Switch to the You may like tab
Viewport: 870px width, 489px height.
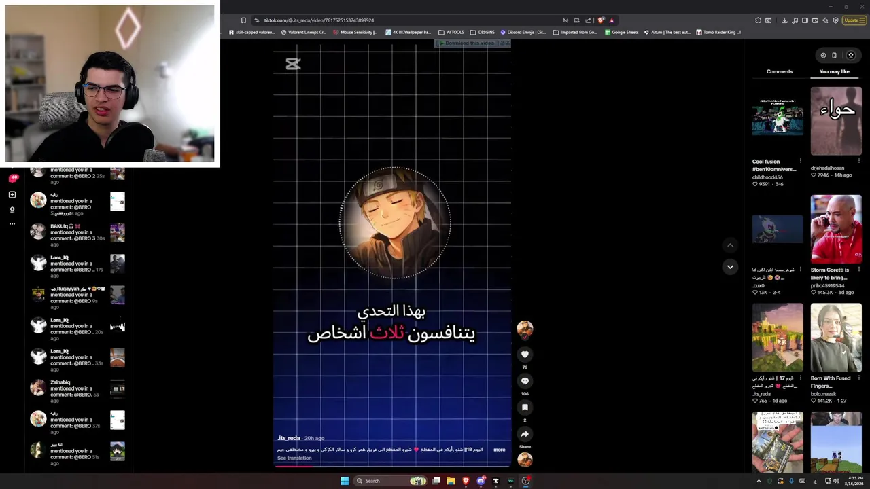(834, 71)
